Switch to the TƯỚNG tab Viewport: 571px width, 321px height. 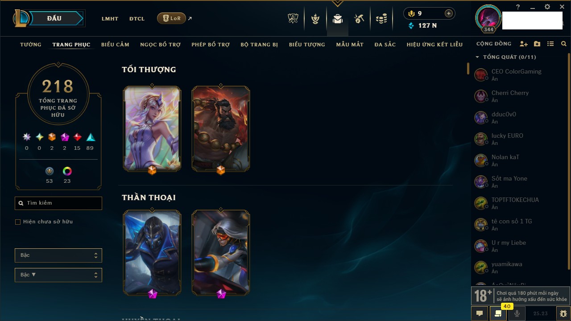pyautogui.click(x=31, y=45)
